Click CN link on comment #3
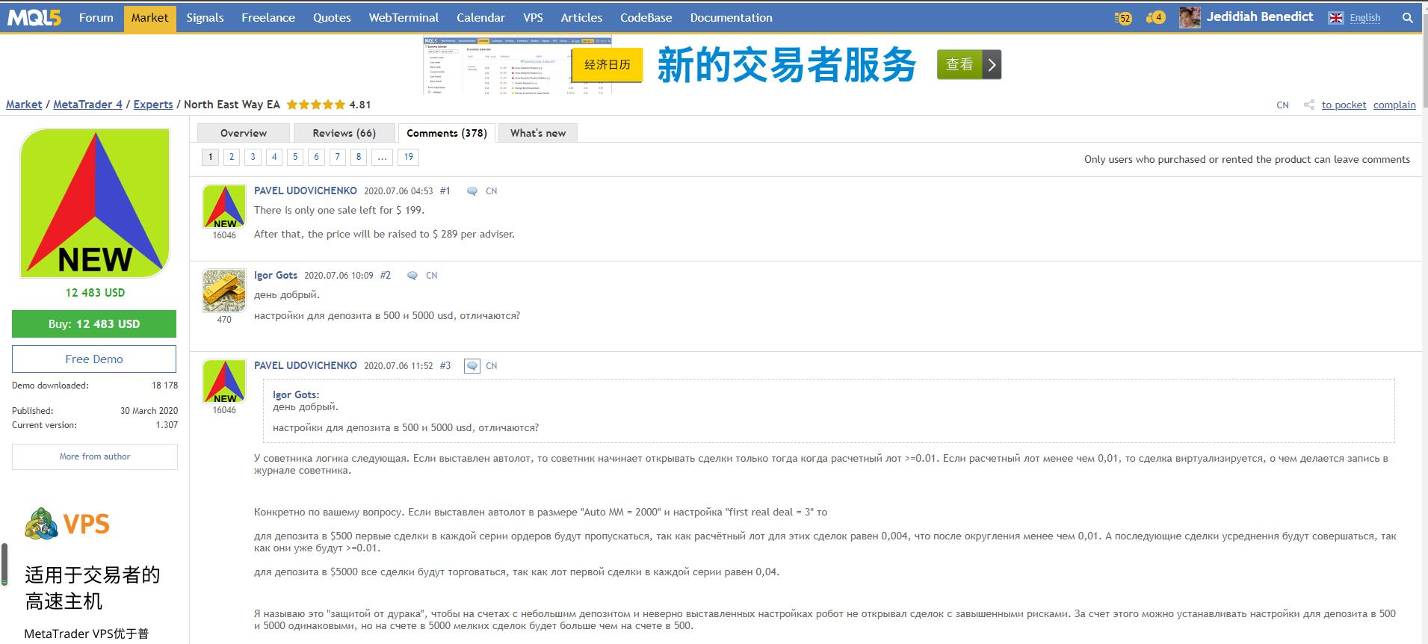The height and width of the screenshot is (644, 1428). click(491, 366)
